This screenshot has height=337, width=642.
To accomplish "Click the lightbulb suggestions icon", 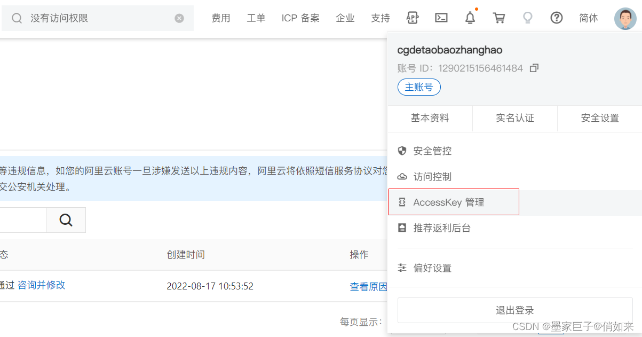I will pyautogui.click(x=528, y=18).
